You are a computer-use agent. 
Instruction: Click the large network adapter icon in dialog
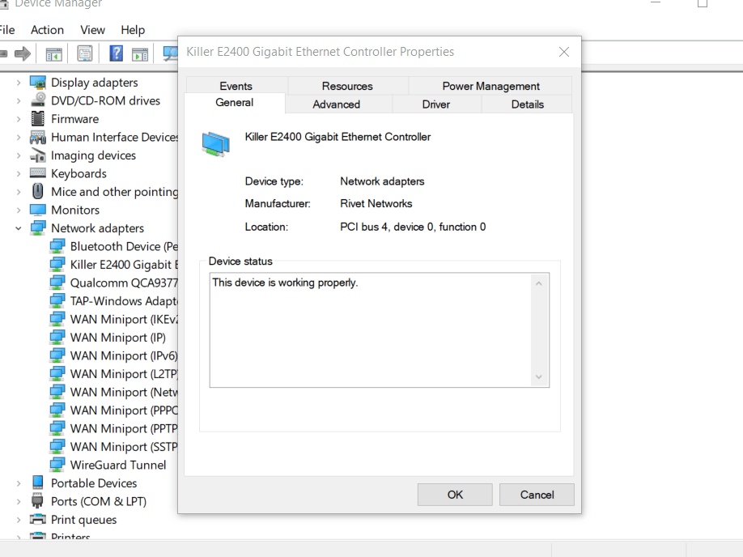(215, 144)
